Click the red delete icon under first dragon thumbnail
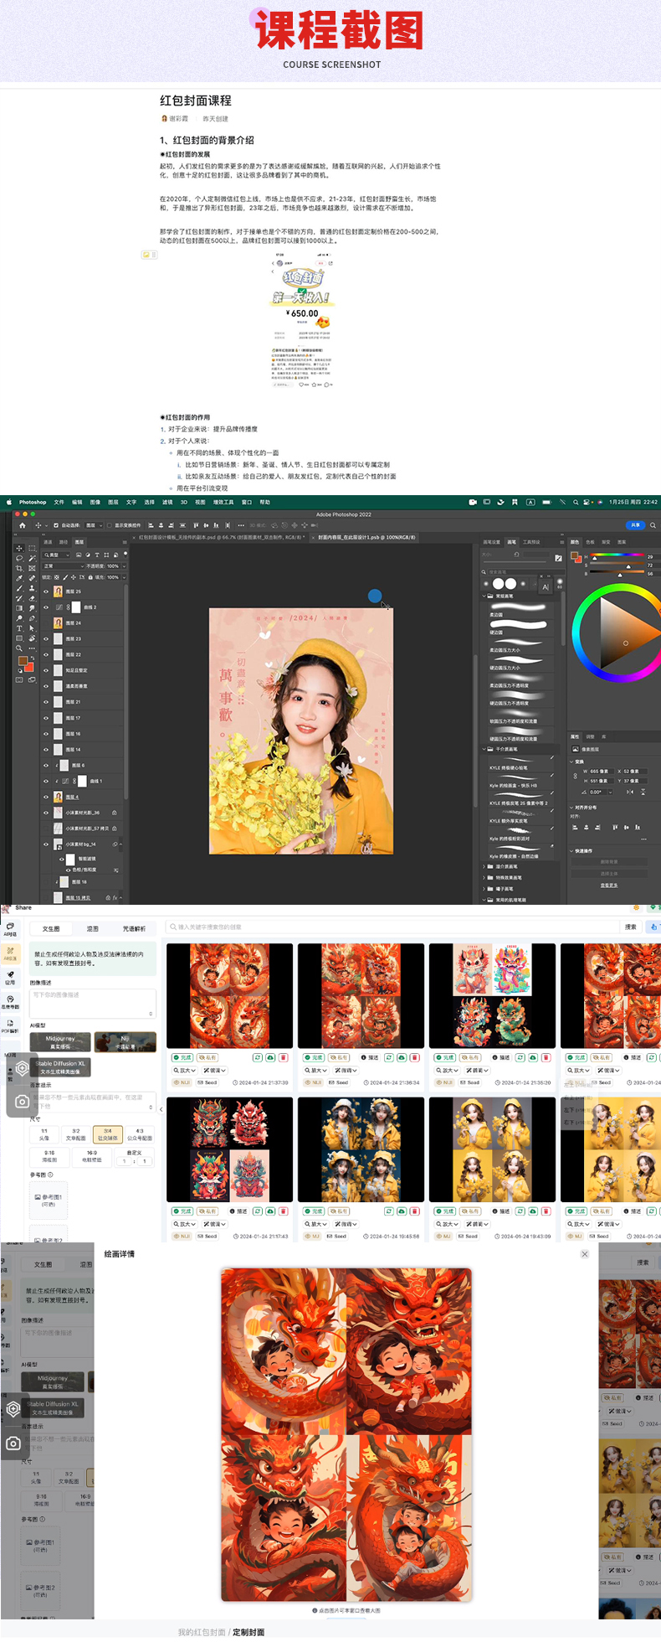 283,1058
